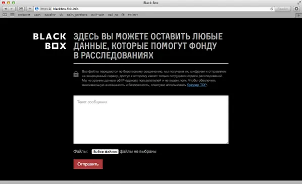This screenshot has height=184, width=302.
Task: Click the yellow minimize window button
Action: (x=9, y=3)
